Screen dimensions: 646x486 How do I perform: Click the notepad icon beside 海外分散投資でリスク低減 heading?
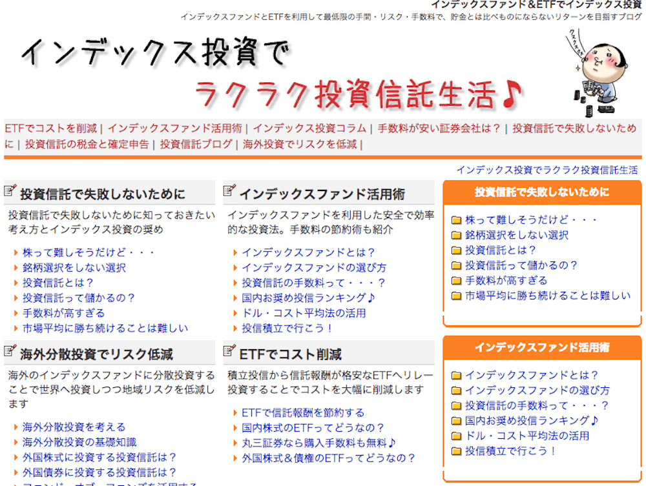pos(10,351)
